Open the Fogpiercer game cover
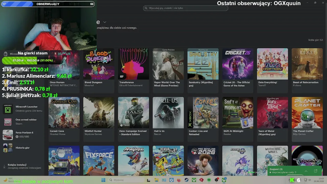 (x=64, y=161)
